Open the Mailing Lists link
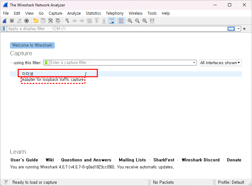The height and width of the screenshot is (186, 252). [132, 160]
